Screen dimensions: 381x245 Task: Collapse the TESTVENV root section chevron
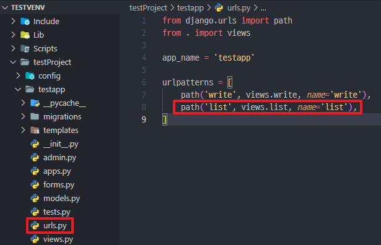pos(5,8)
